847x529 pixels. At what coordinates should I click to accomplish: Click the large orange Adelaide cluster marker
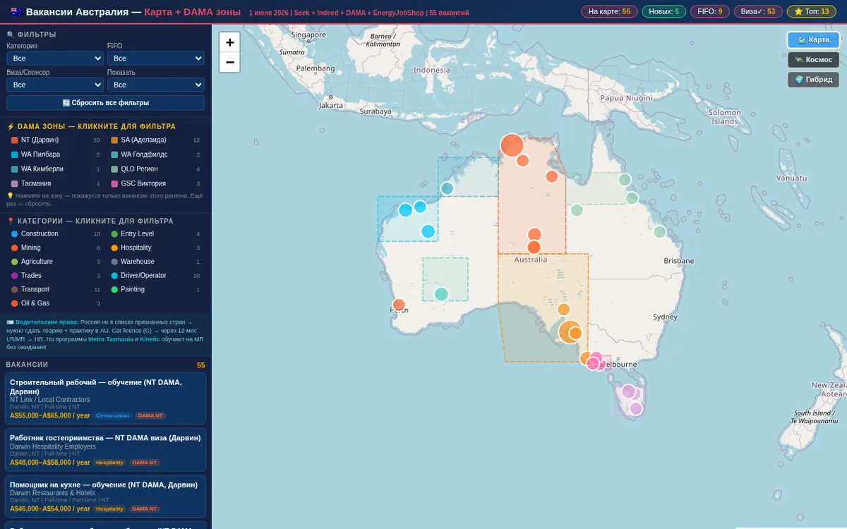coord(570,332)
